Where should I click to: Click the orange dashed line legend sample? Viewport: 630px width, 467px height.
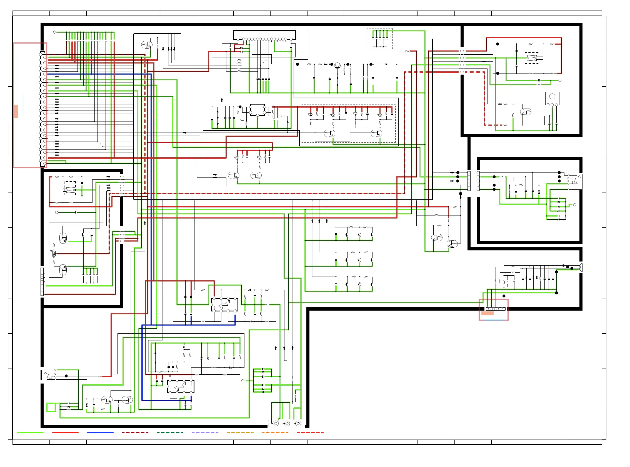(275, 433)
